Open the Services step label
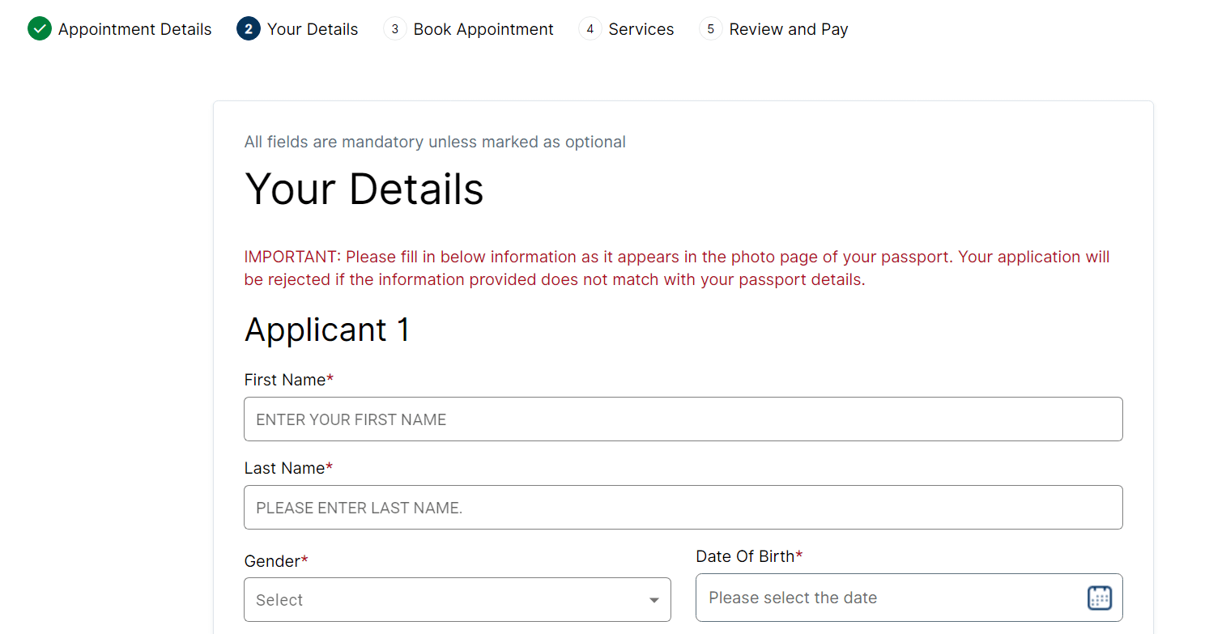This screenshot has height=634, width=1209. [641, 29]
